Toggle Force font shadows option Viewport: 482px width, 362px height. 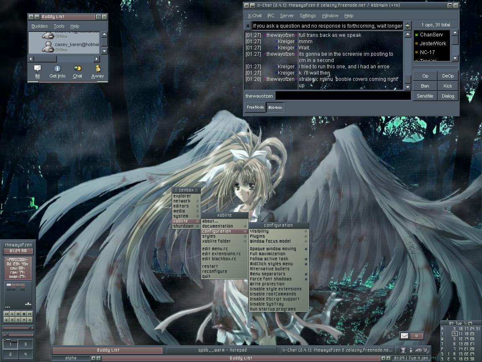[x=279, y=279]
